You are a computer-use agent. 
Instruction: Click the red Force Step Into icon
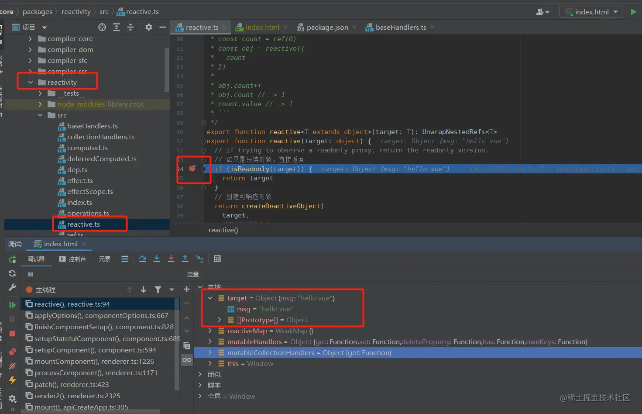(x=171, y=259)
